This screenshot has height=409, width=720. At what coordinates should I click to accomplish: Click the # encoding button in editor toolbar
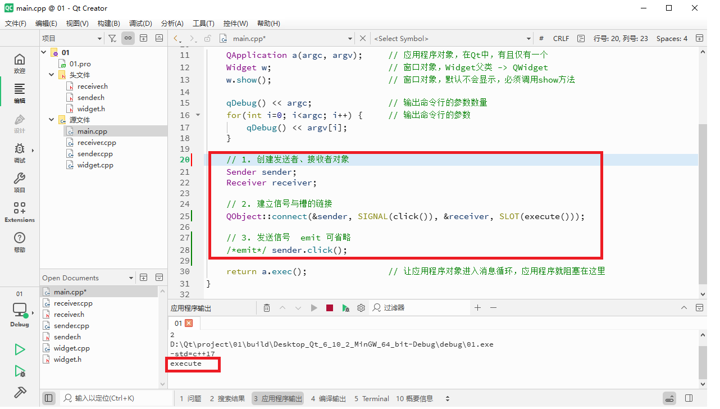(x=541, y=38)
